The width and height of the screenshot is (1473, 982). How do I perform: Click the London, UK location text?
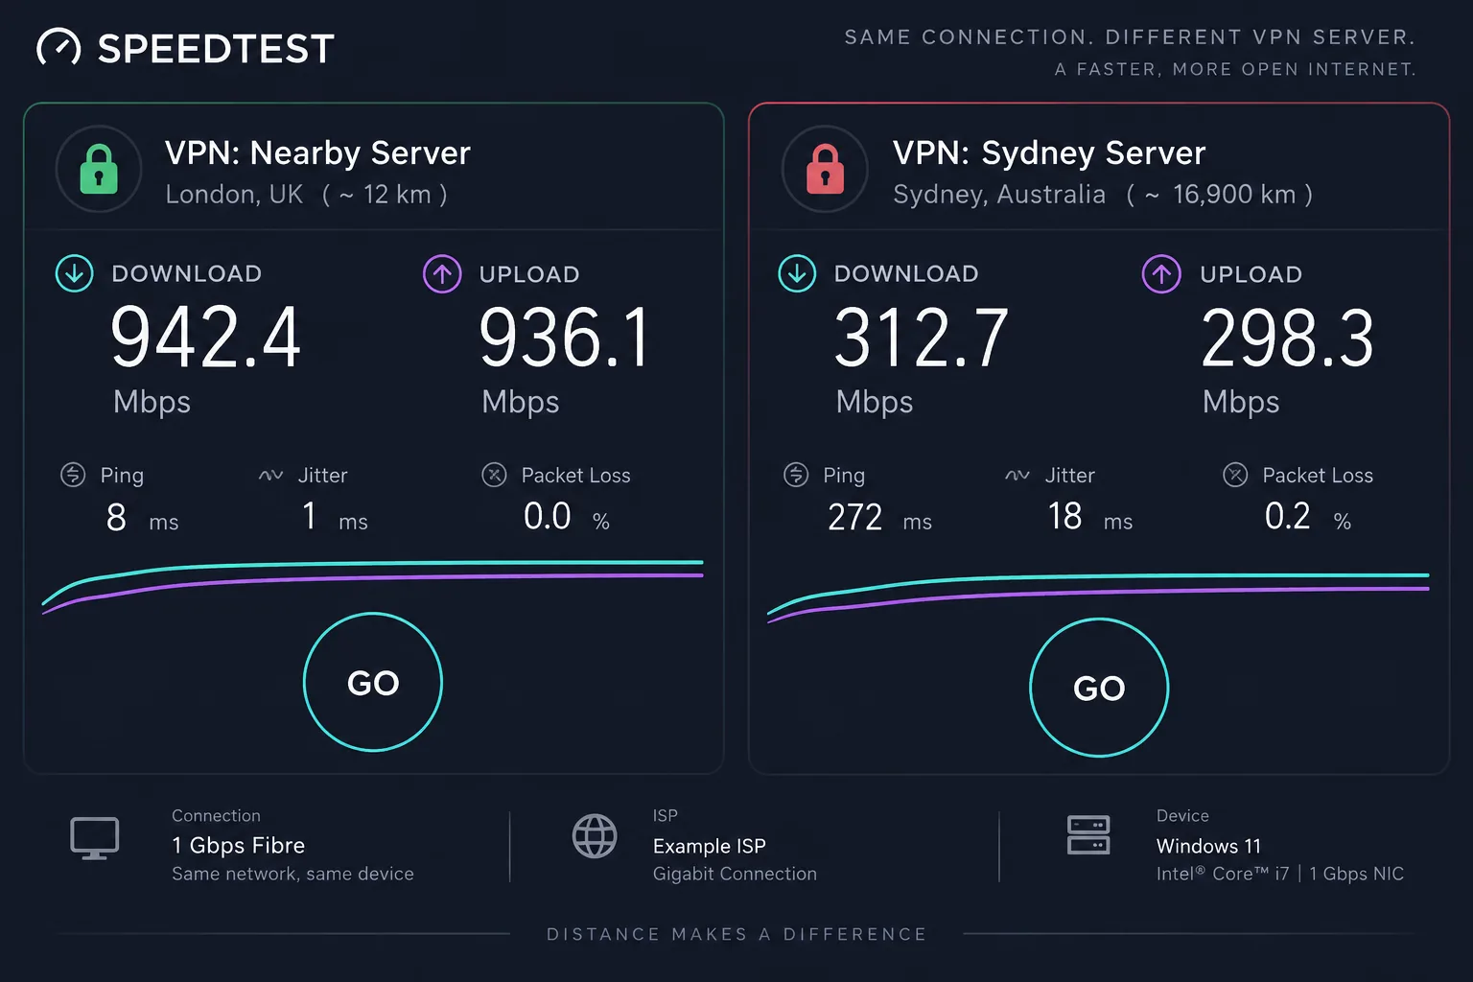click(234, 195)
